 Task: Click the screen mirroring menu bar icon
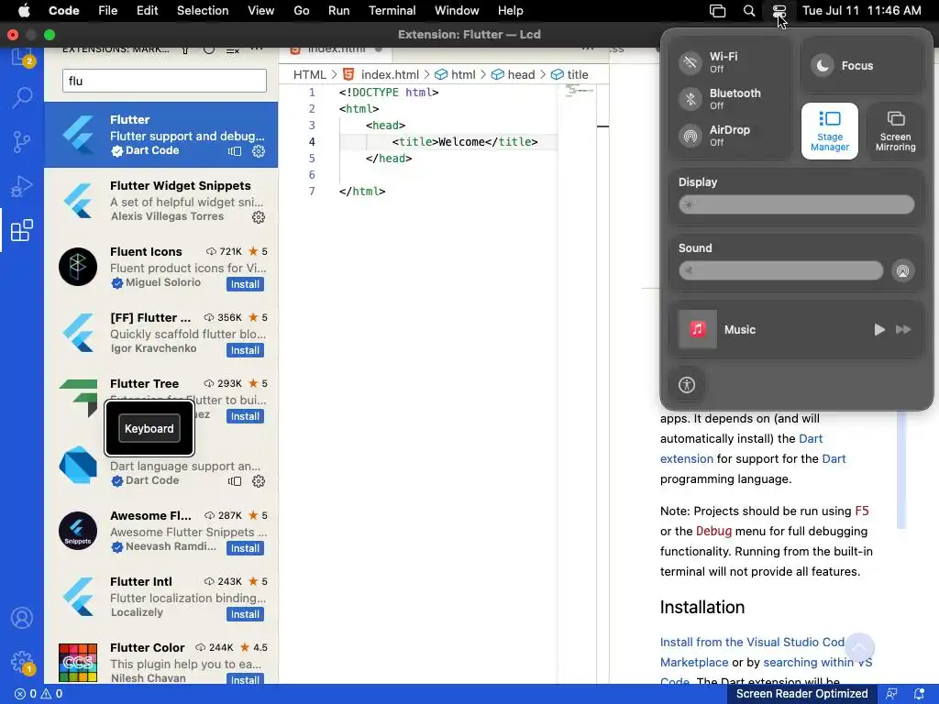pos(717,11)
